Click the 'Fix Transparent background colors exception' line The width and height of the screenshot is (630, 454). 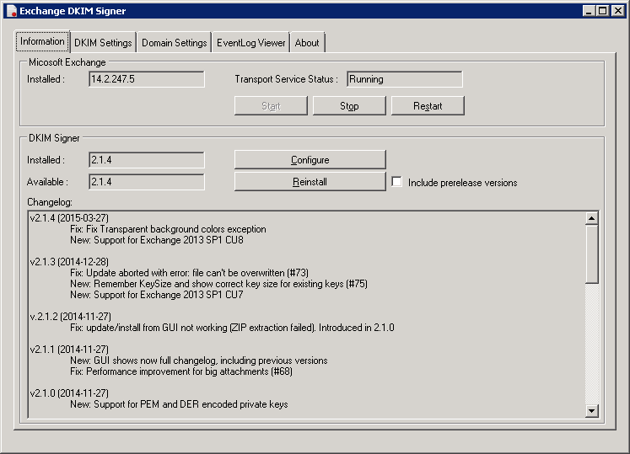pos(168,229)
